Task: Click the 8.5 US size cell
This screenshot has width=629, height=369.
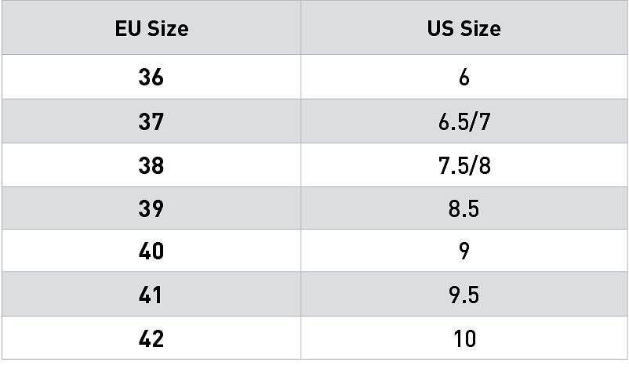Action: [464, 208]
